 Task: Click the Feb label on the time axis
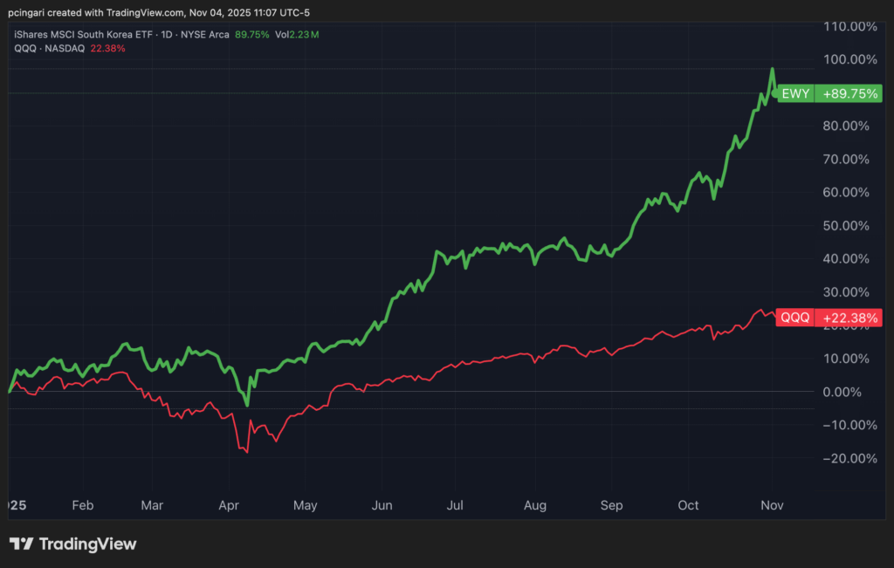click(x=82, y=505)
